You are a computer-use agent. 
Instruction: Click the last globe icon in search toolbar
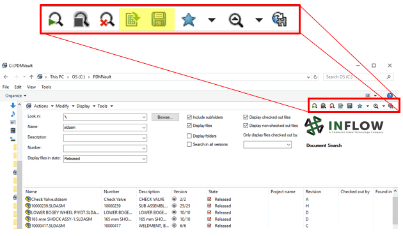(391, 106)
